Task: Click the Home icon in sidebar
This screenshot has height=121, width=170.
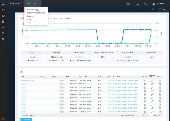Action: pos(3,10)
